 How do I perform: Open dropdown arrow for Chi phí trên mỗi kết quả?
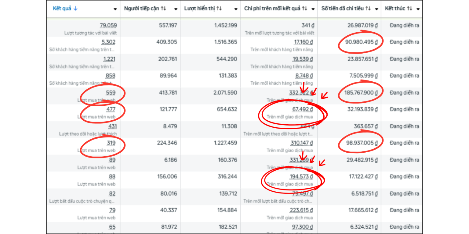click(313, 9)
